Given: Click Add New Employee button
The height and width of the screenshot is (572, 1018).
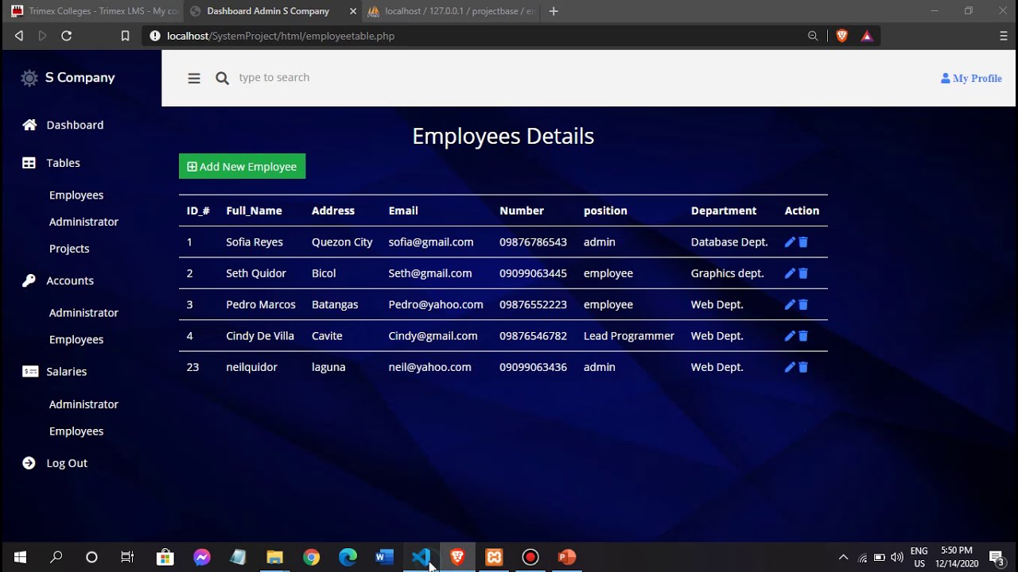Looking at the screenshot, I should [x=242, y=166].
